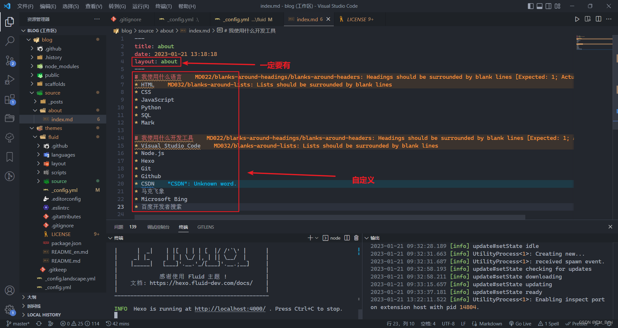
Task: Close the index.md tab
Action: 328,19
